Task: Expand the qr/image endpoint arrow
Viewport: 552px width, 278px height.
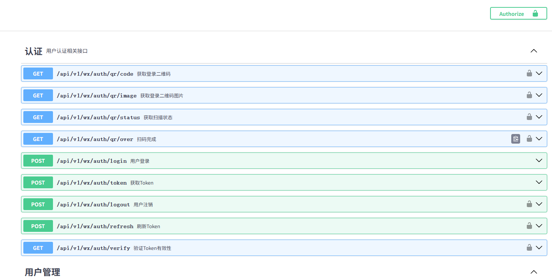Action: 539,95
